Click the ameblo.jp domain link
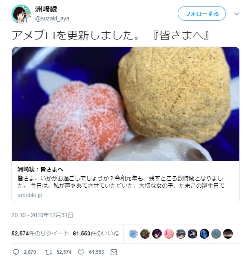This screenshot has width=252, height=264. (30, 195)
